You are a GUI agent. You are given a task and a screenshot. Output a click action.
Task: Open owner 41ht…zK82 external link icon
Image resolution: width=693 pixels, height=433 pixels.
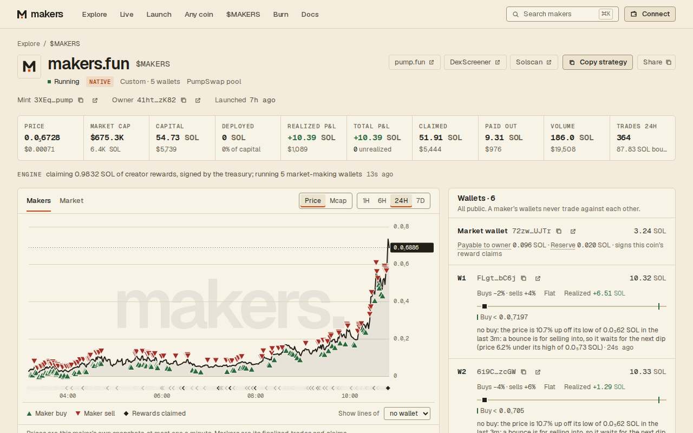click(198, 100)
